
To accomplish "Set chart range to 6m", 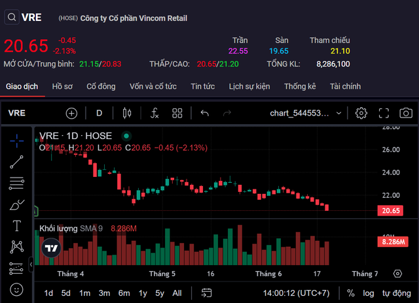I will click(124, 293).
